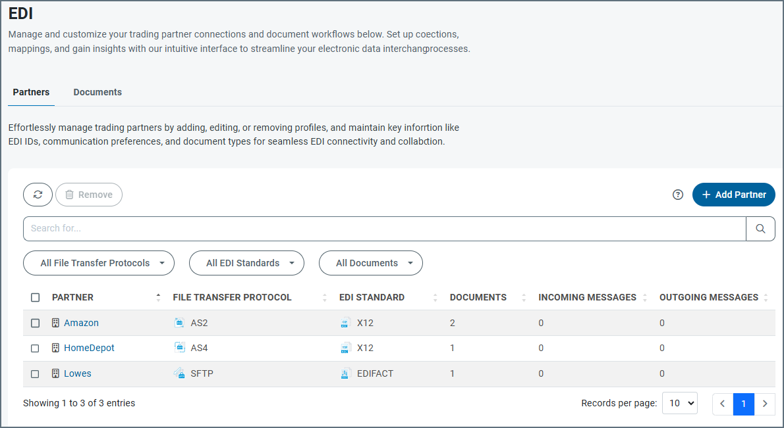This screenshot has height=428, width=784.
Task: Click the building icon beside HomeDepot
Action: pos(55,348)
